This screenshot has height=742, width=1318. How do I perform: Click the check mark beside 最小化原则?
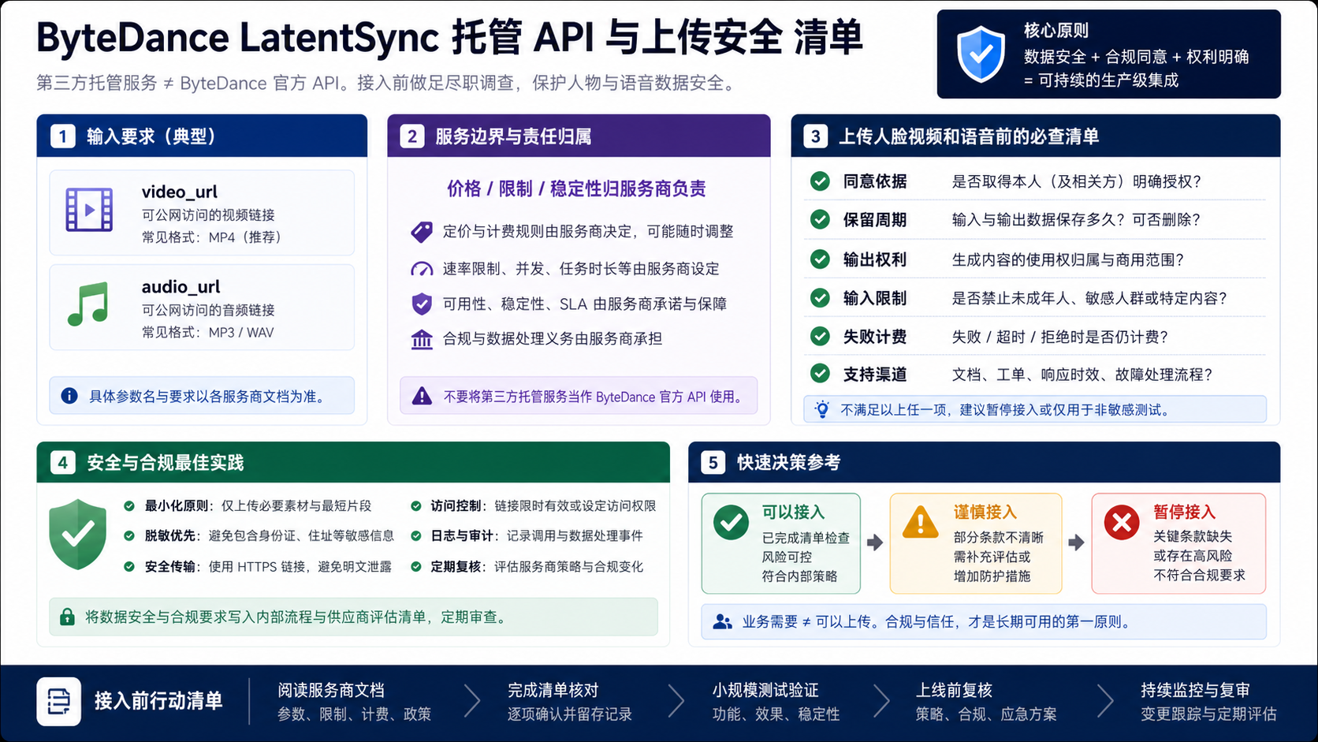click(129, 505)
